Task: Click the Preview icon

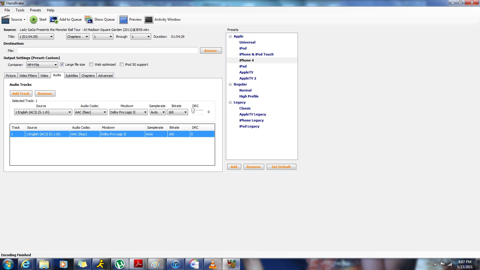Action: click(x=124, y=19)
